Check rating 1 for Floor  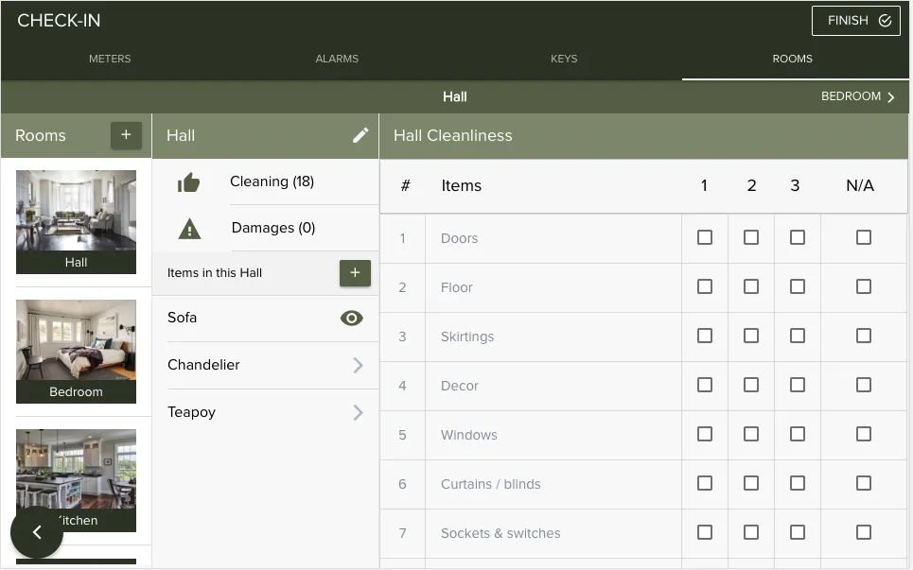click(x=705, y=286)
